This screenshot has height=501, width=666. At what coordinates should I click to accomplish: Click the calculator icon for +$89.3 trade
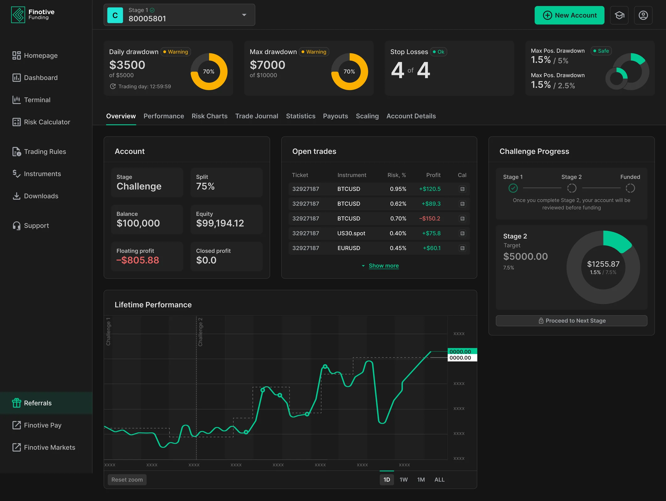462,204
